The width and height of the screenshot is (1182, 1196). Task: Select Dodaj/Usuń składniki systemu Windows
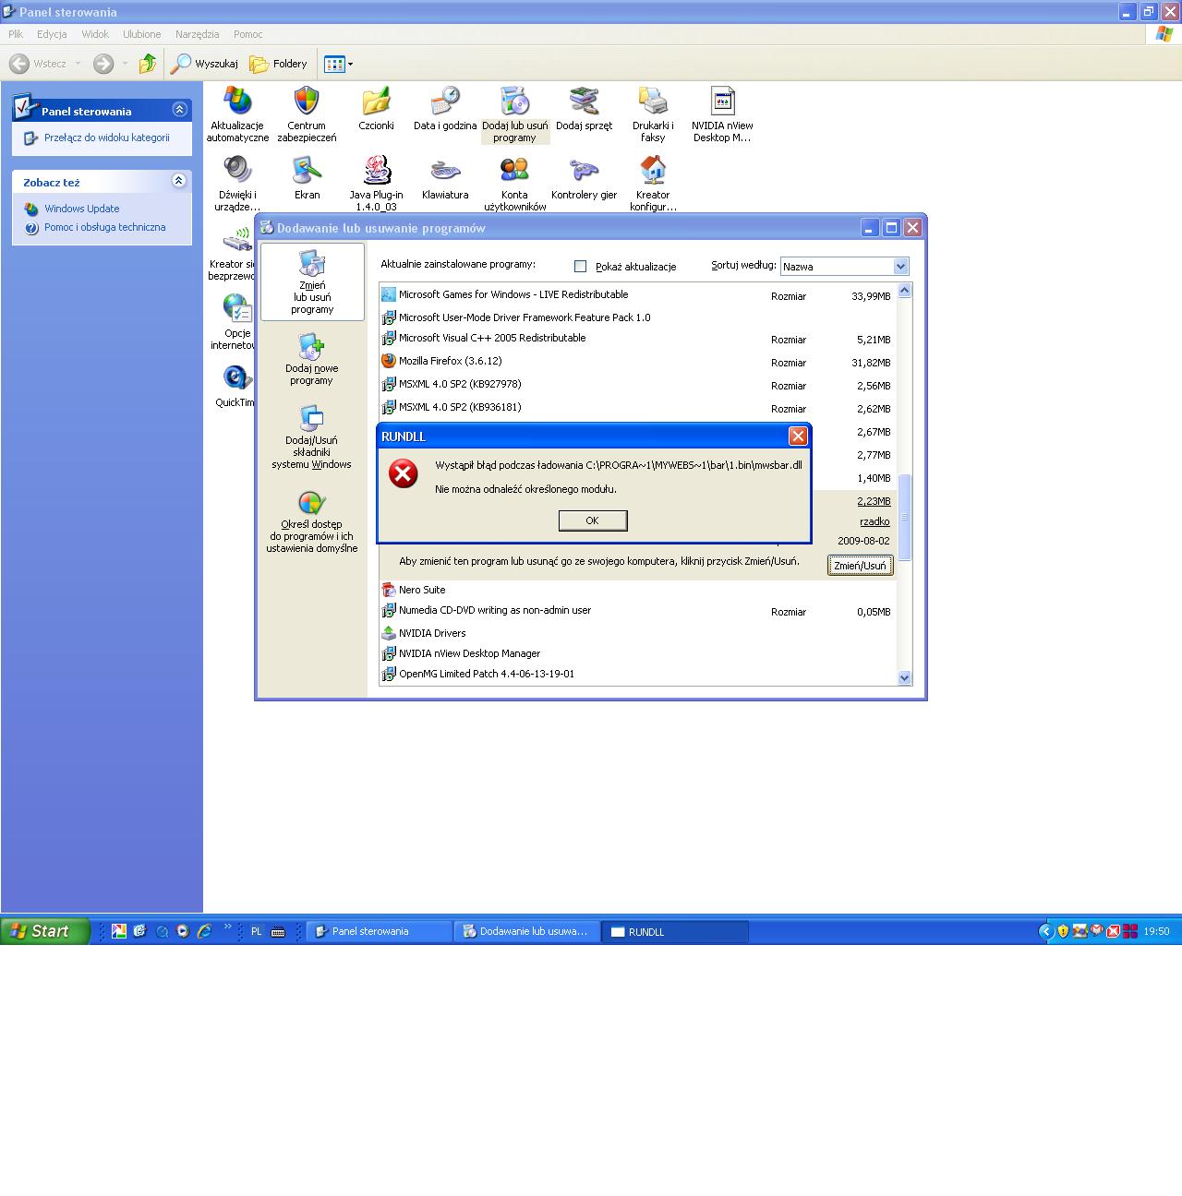(312, 437)
